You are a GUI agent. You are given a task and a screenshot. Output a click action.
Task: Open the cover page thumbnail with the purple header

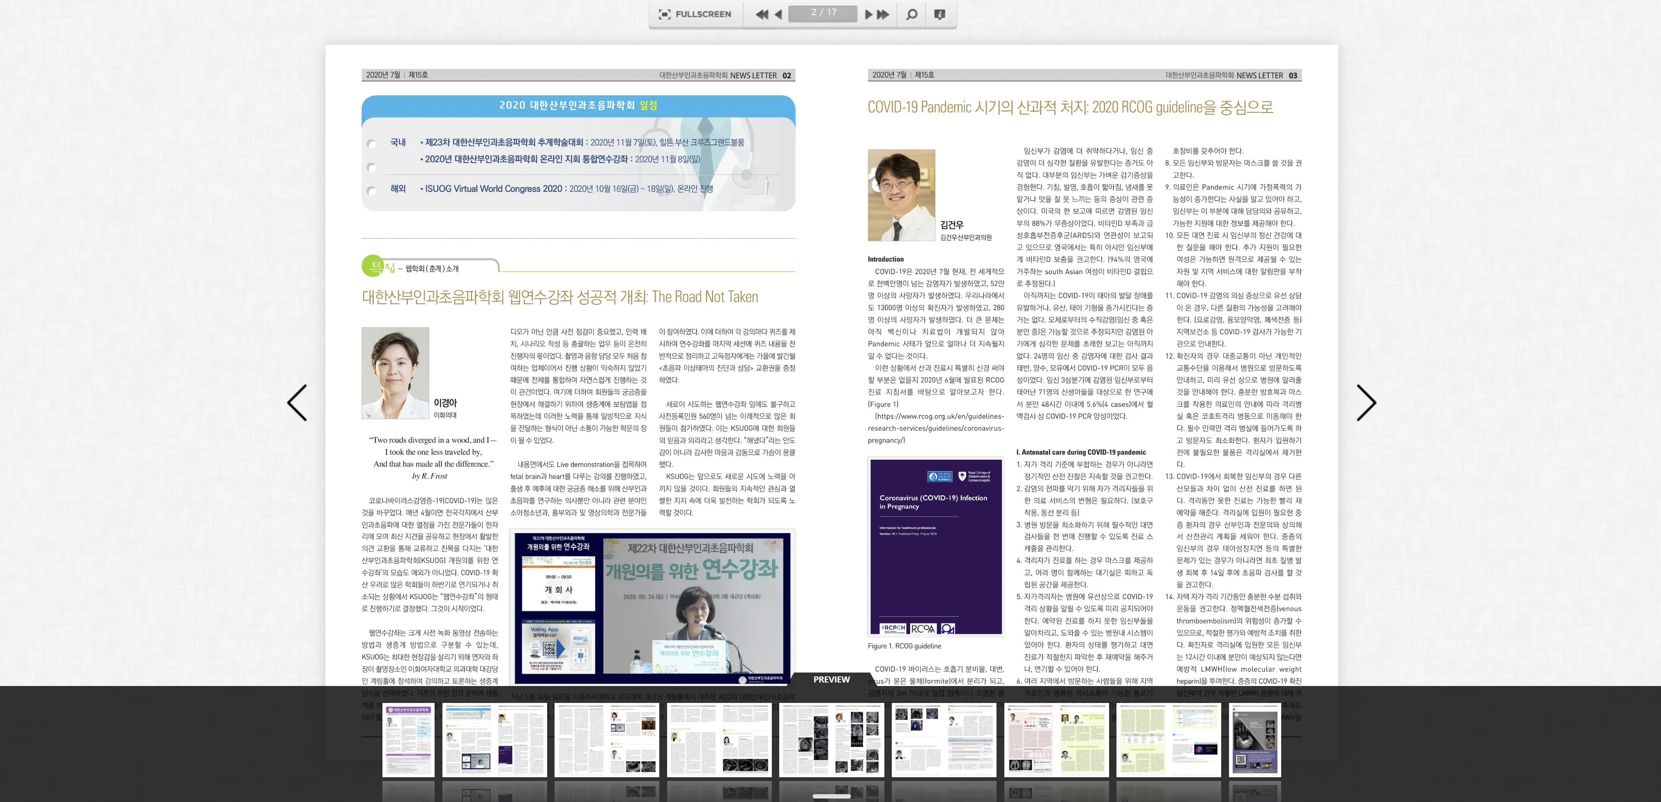tap(409, 739)
